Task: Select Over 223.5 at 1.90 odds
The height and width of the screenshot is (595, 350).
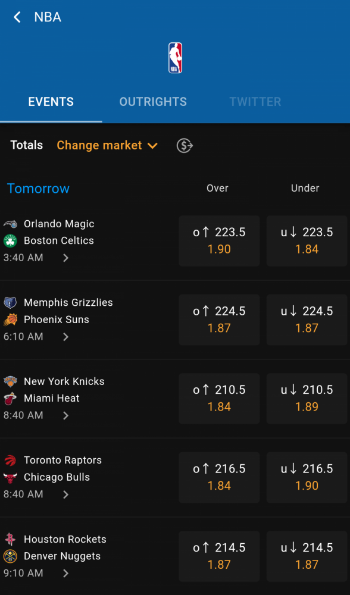Action: (219, 241)
